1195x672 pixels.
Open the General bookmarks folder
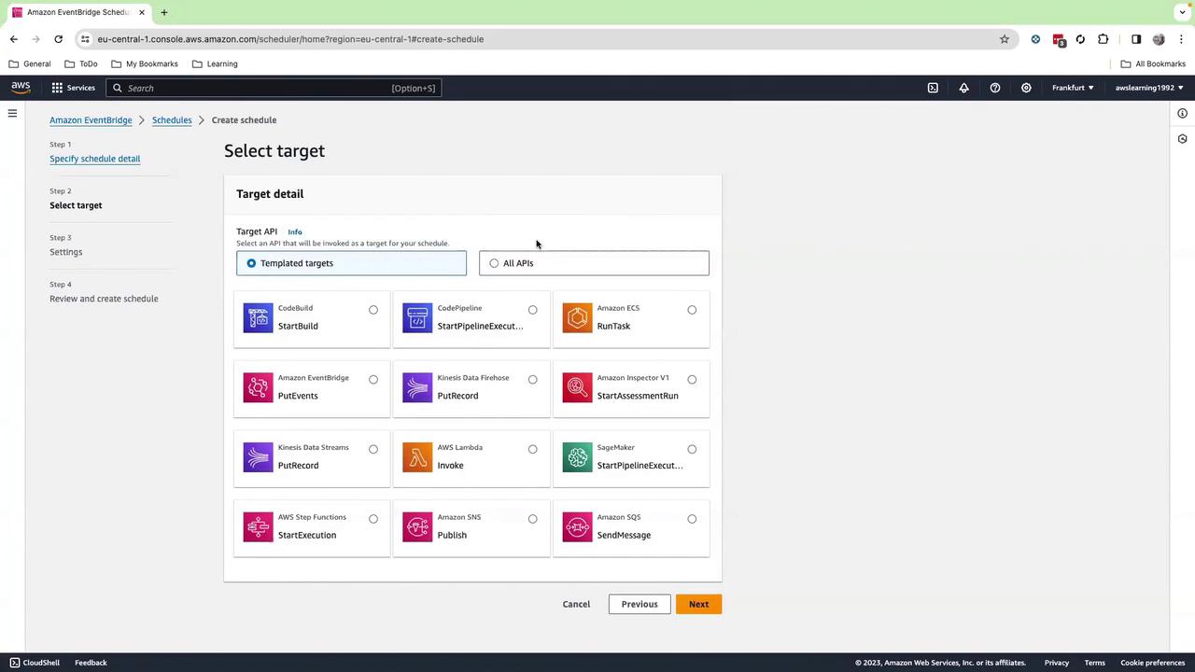click(x=30, y=63)
